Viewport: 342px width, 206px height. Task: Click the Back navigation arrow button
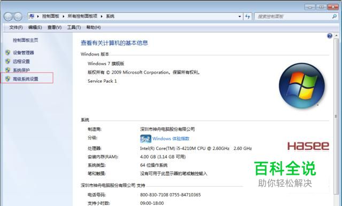[x=9, y=17]
